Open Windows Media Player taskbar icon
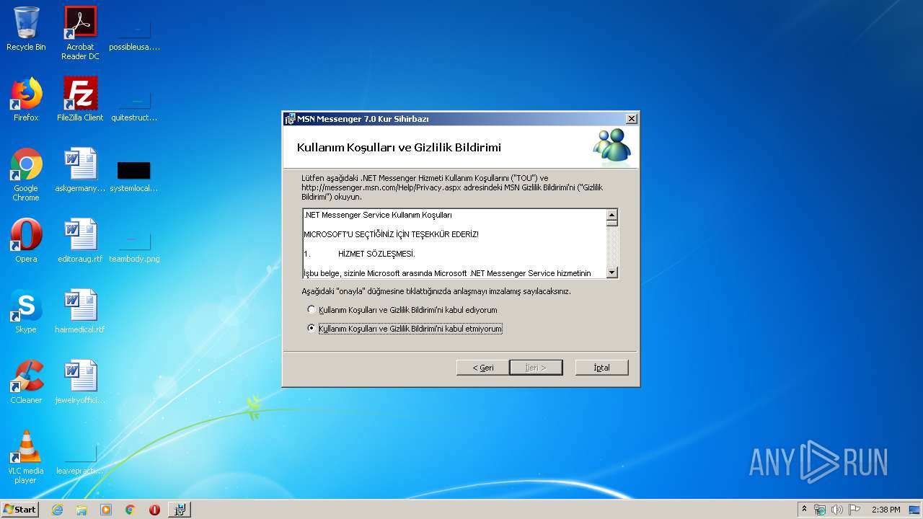 coord(106,510)
